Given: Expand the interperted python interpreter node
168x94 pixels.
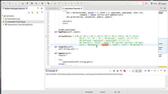Looking at the screenshot, I should click(4, 24).
